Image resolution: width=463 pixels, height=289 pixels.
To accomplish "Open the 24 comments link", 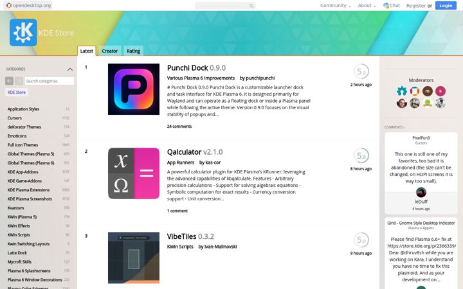I will click(x=179, y=127).
